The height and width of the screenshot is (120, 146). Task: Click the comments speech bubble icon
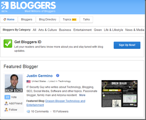28,112
